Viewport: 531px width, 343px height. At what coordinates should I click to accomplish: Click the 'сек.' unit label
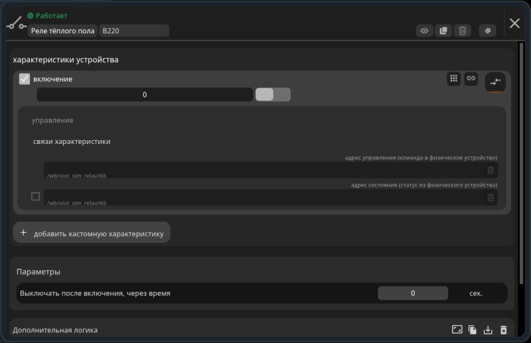click(476, 293)
